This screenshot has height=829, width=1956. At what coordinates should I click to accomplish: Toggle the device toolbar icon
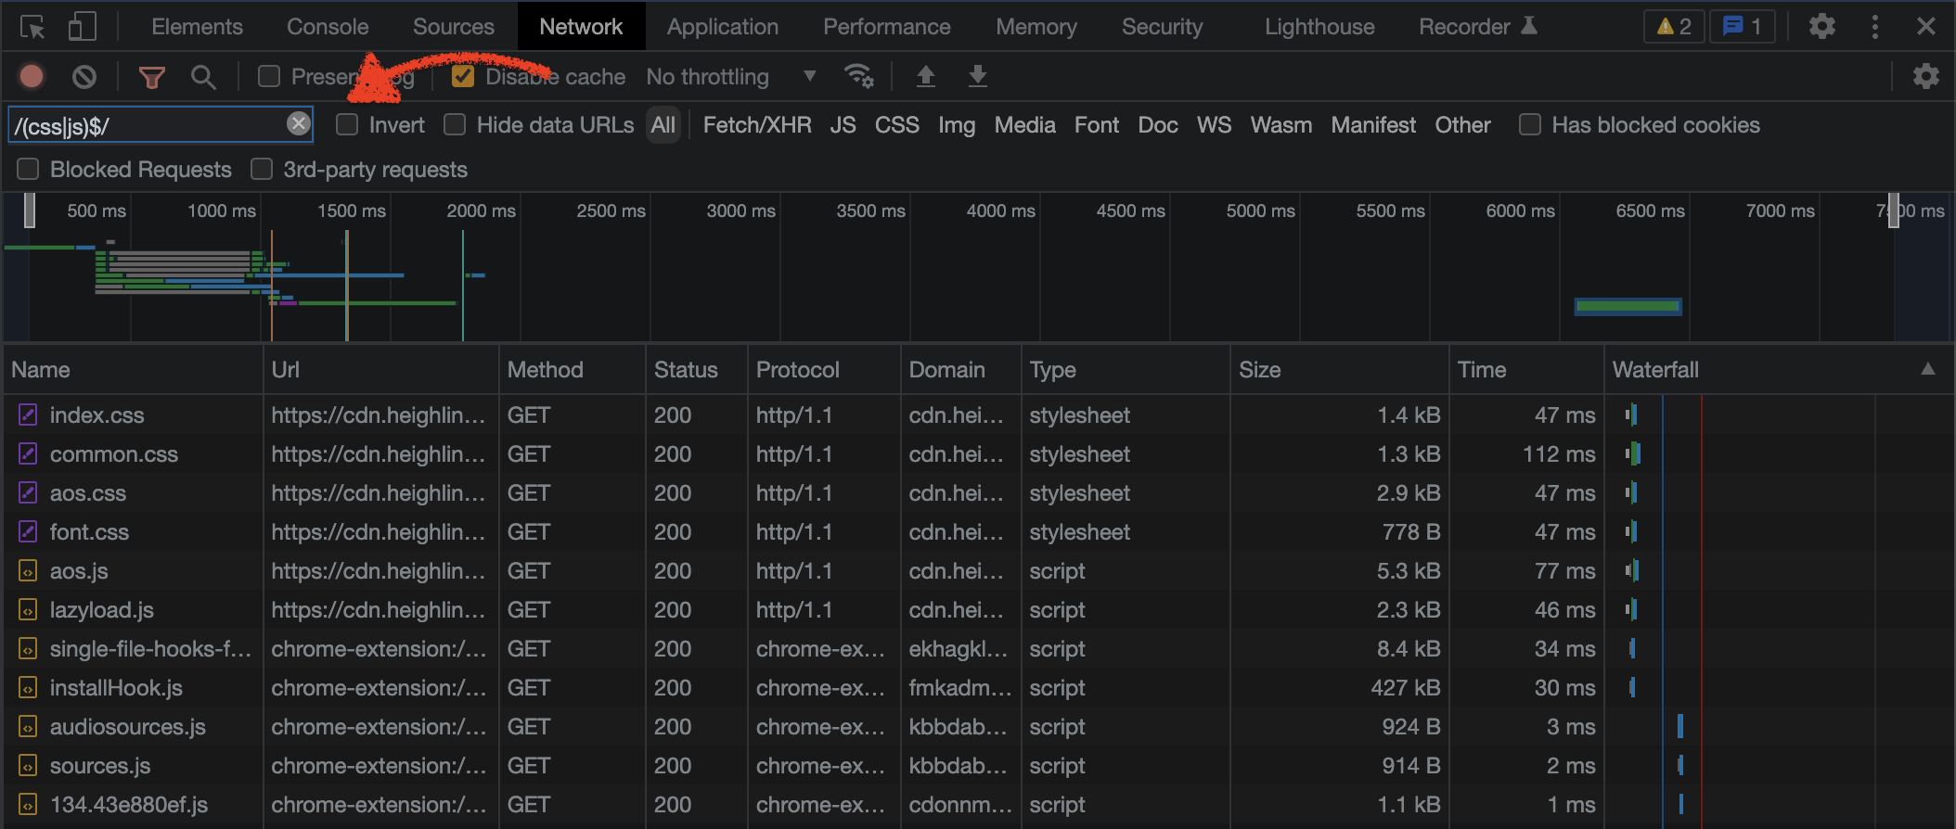(82, 27)
